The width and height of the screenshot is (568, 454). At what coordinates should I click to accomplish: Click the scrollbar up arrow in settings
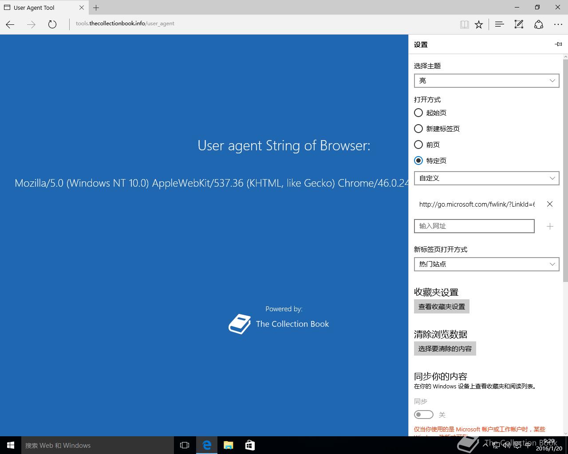(x=565, y=57)
